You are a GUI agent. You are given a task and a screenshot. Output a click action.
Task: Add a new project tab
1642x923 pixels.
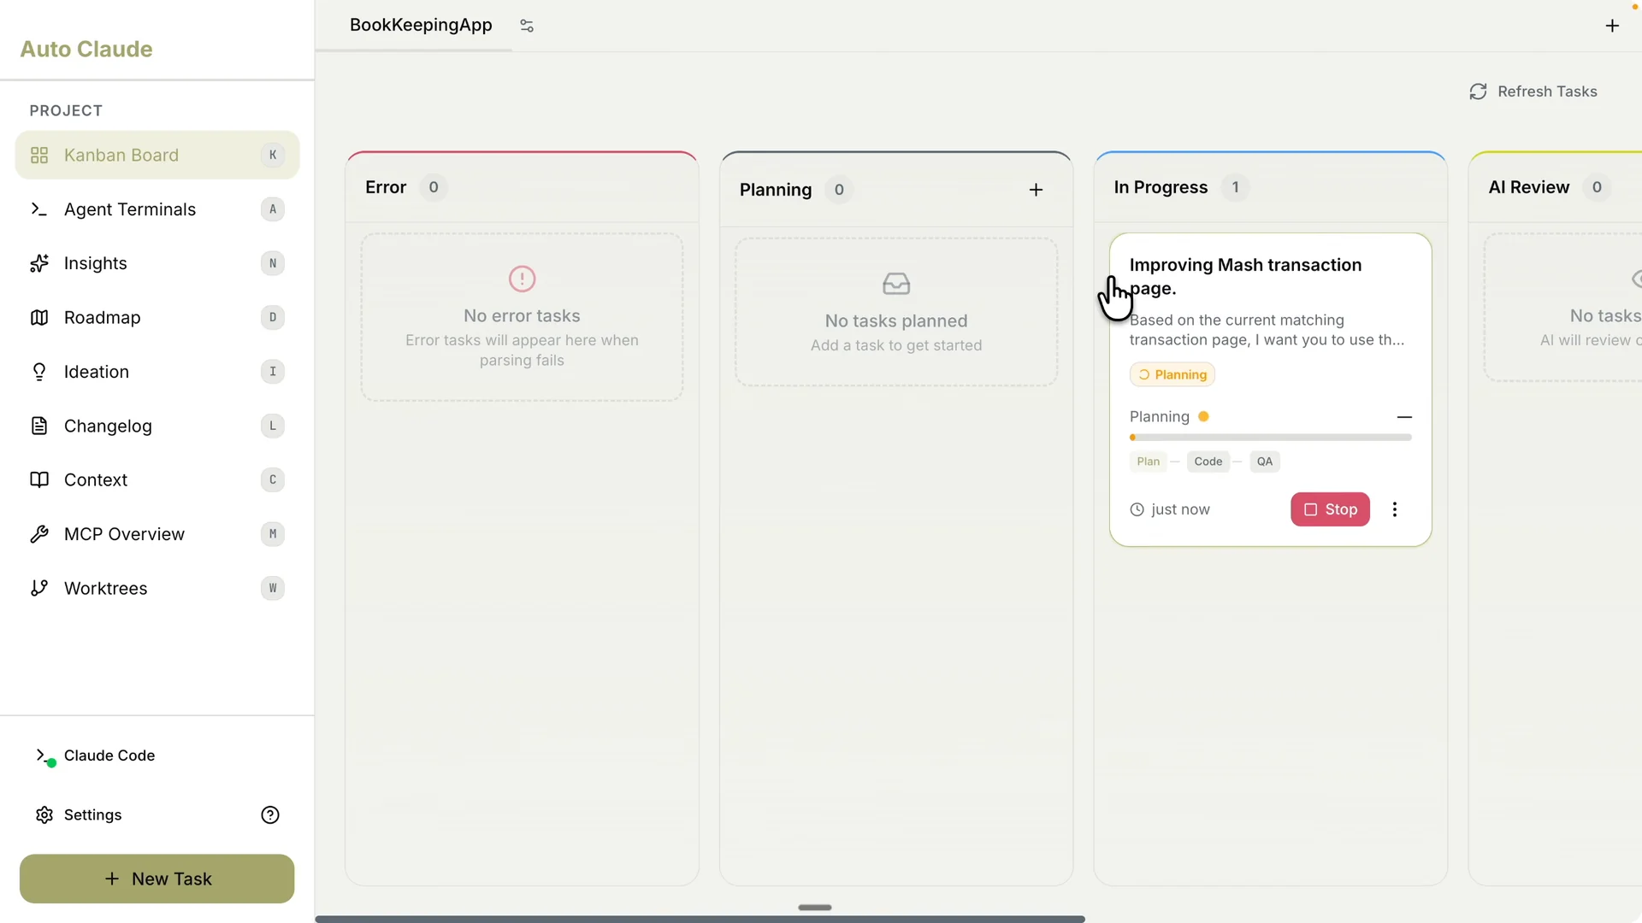tap(1612, 26)
